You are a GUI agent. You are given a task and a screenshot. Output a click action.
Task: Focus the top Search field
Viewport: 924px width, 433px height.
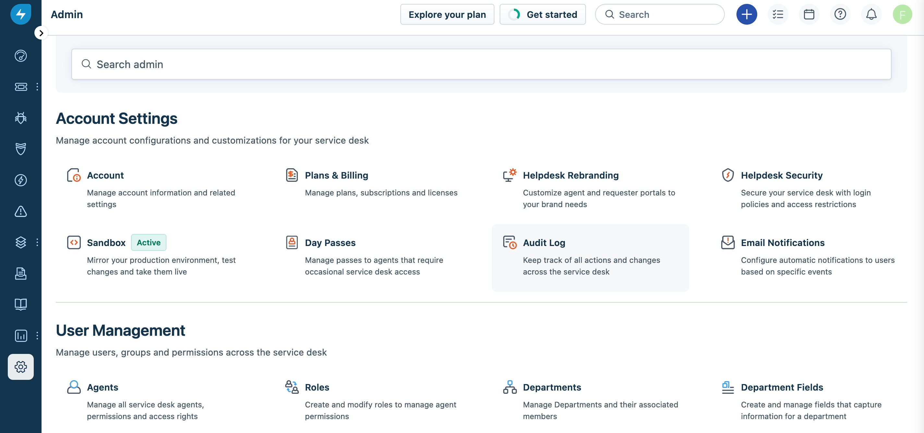pos(659,14)
